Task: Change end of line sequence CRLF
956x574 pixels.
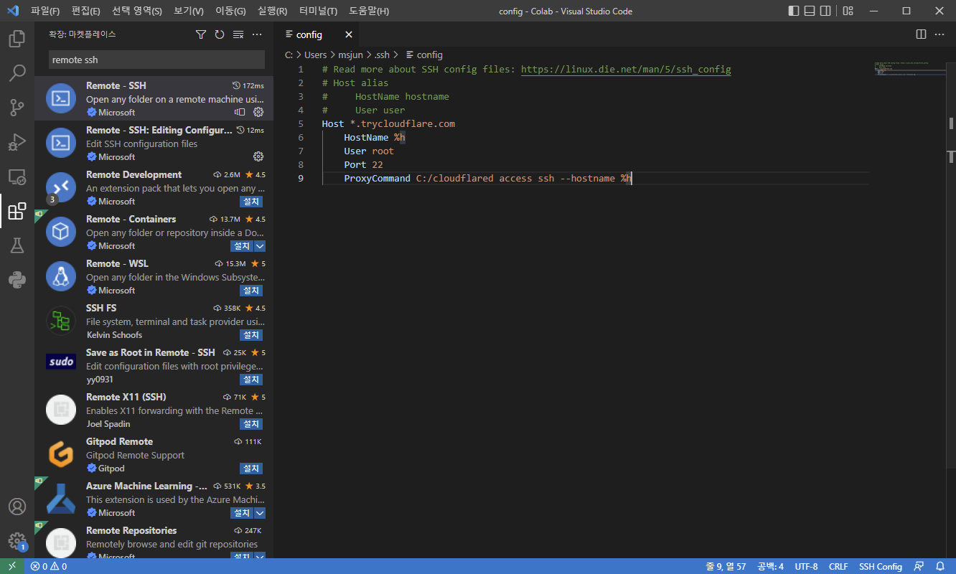Action: tap(838, 566)
